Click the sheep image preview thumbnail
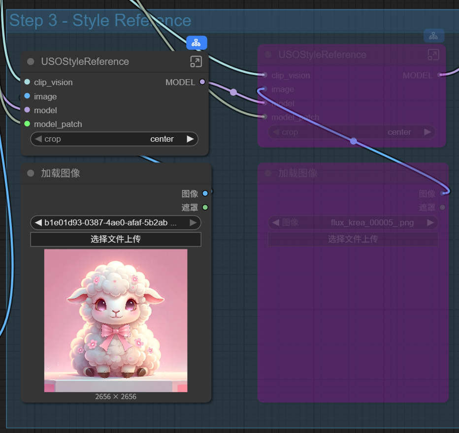 116,320
